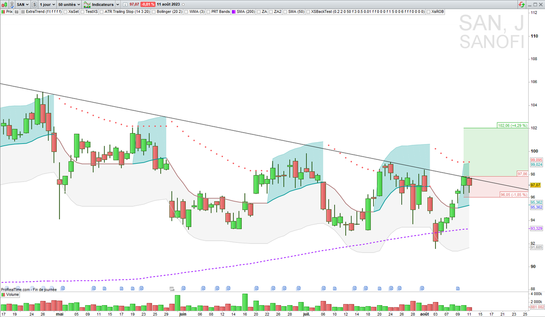545x317 pixels.
Task: Click the first news marker above mai
Action: click(x=63, y=288)
